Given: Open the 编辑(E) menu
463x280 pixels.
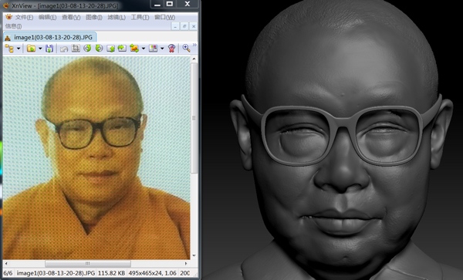Looking at the screenshot, I should (47, 18).
